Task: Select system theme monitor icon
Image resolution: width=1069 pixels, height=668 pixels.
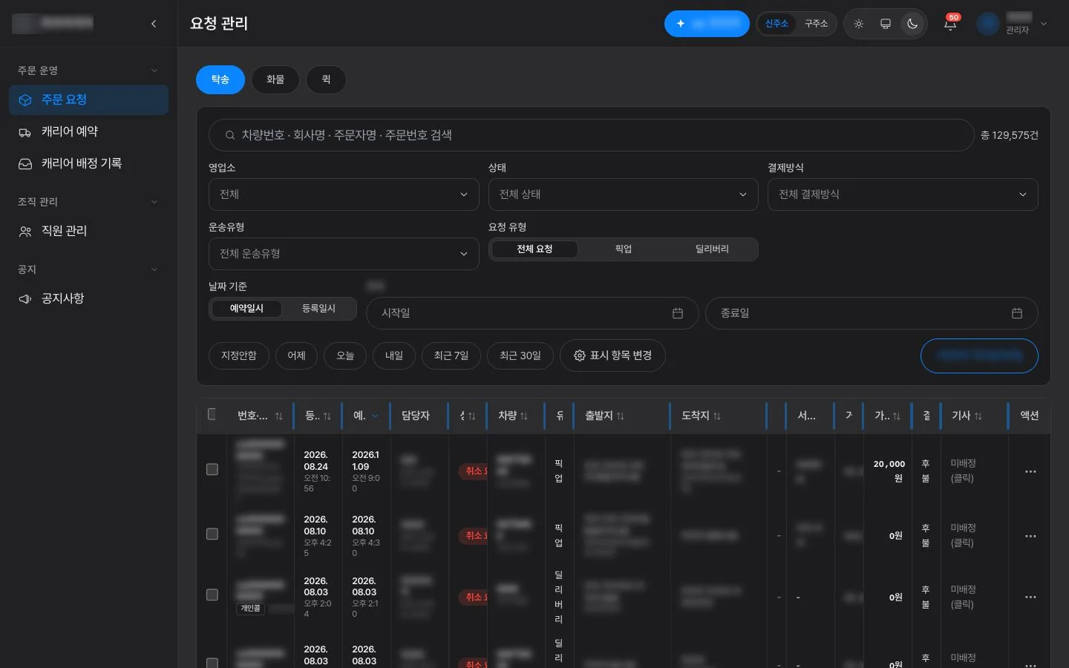Action: [x=886, y=24]
